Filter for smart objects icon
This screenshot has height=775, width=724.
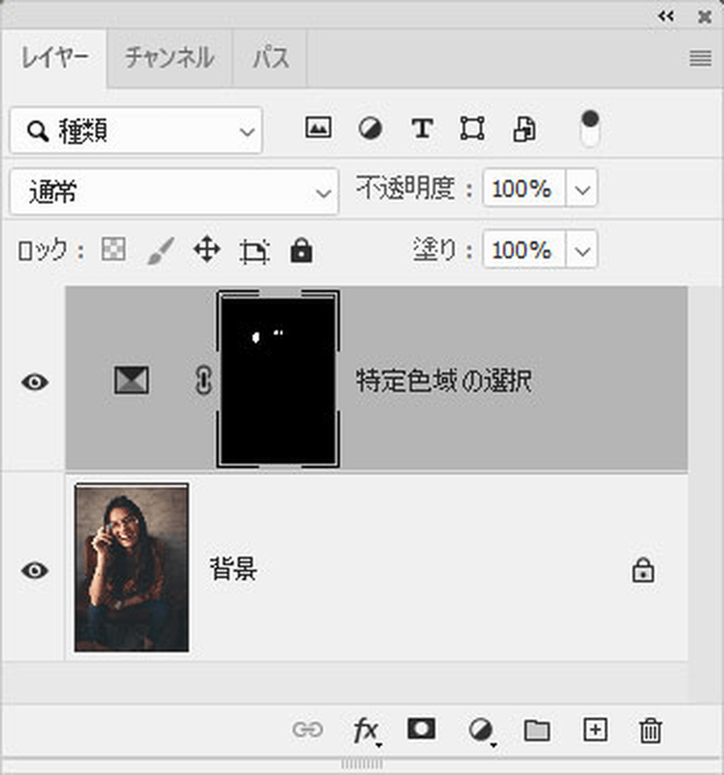point(524,129)
